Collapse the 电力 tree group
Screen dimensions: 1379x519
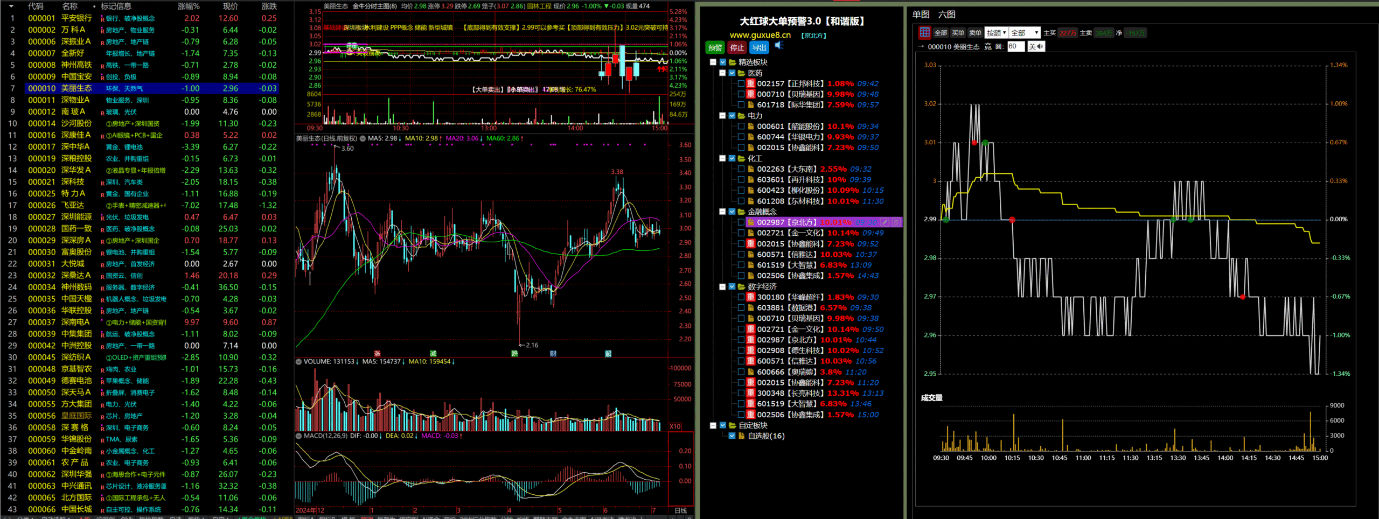coord(722,116)
